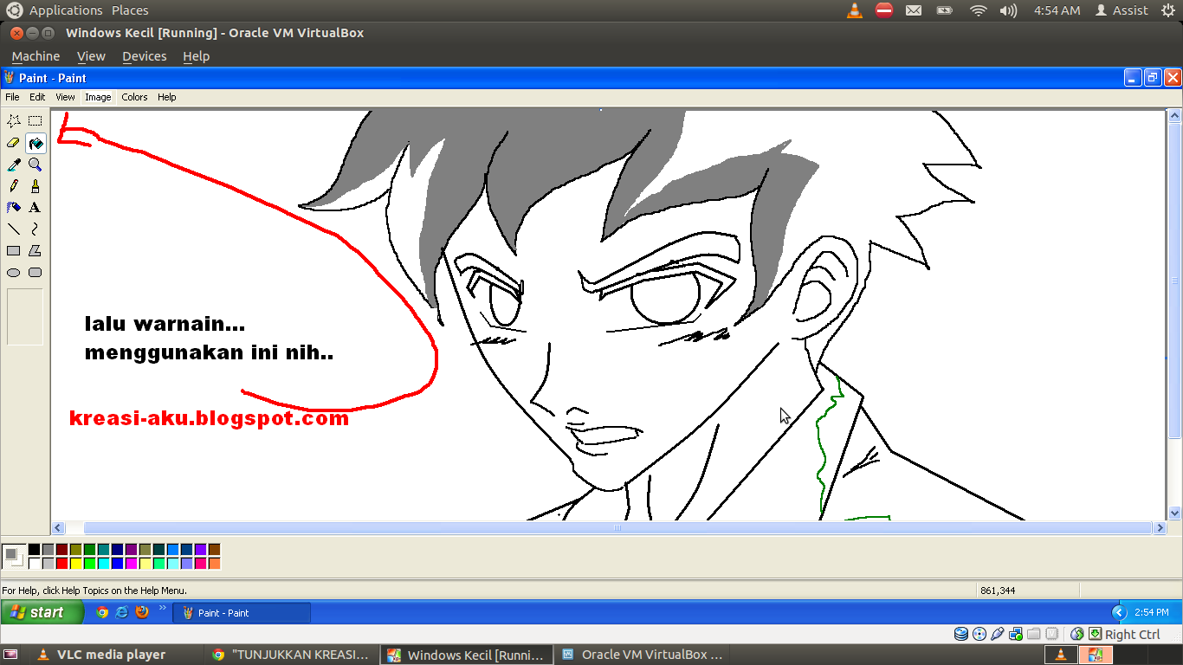
Task: Click VirtualBox hard disk activity icon
Action: point(961,634)
